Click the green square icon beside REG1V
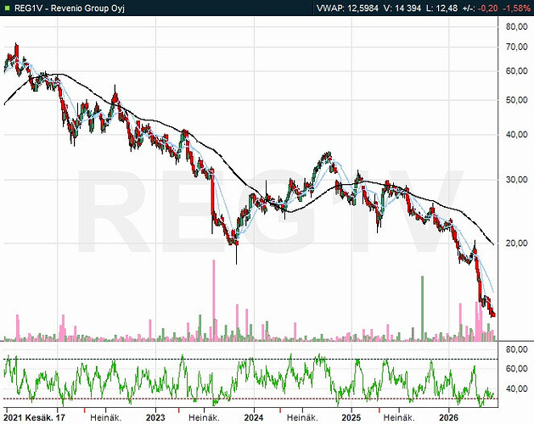Image resolution: width=534 pixels, height=424 pixels. (x=8, y=8)
